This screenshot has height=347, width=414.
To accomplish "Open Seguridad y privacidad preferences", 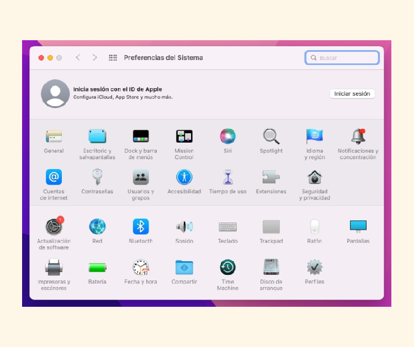I will (x=315, y=177).
